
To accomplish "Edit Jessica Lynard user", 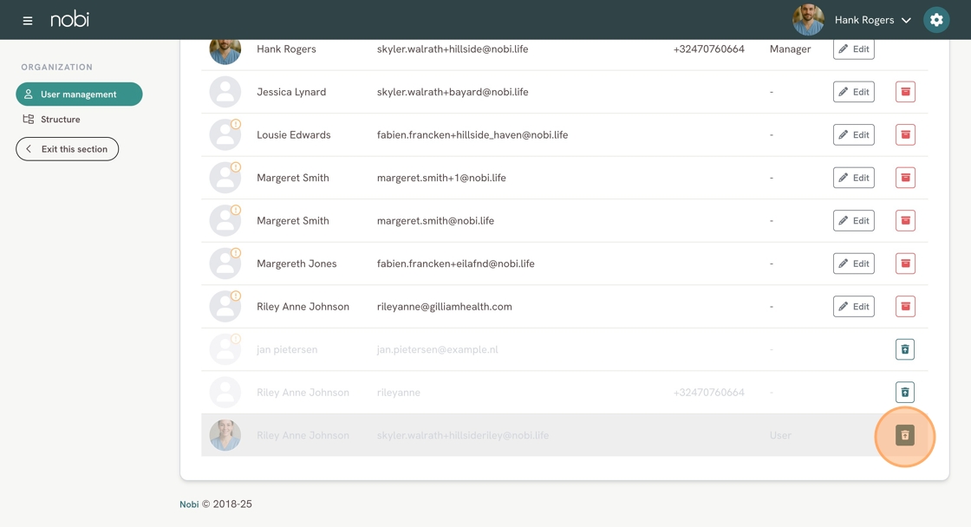I will click(853, 92).
